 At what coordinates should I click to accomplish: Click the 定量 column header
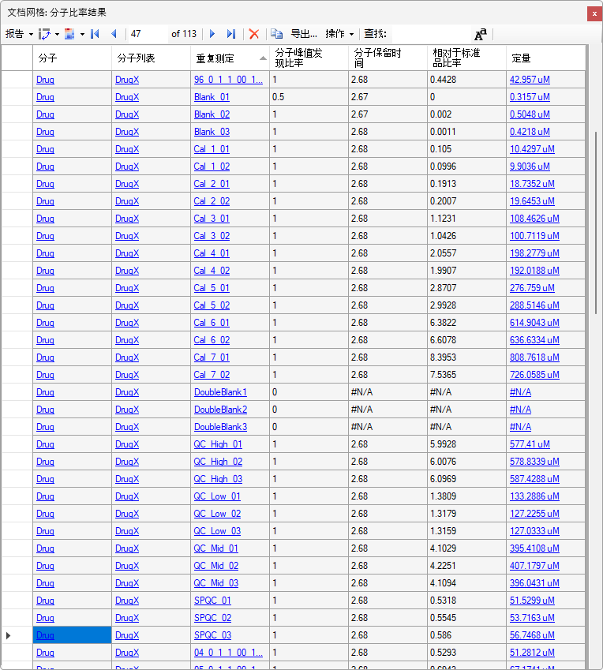tap(545, 58)
